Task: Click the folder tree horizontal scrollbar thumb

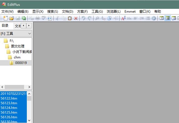Action: click(14, 87)
